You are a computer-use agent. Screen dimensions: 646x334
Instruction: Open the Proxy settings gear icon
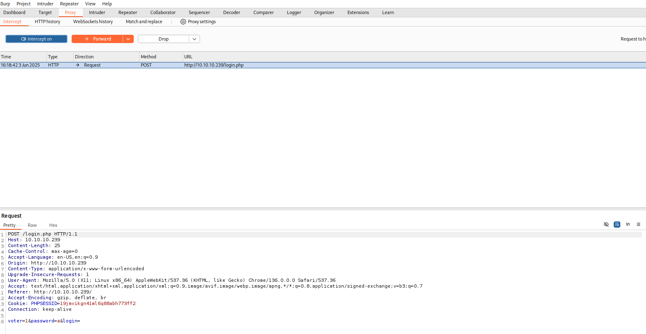183,22
